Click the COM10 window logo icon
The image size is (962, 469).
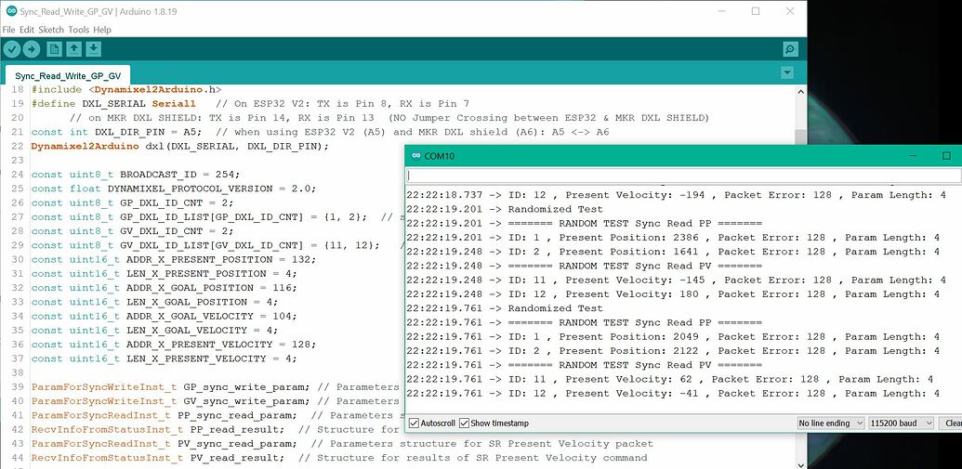(415, 156)
